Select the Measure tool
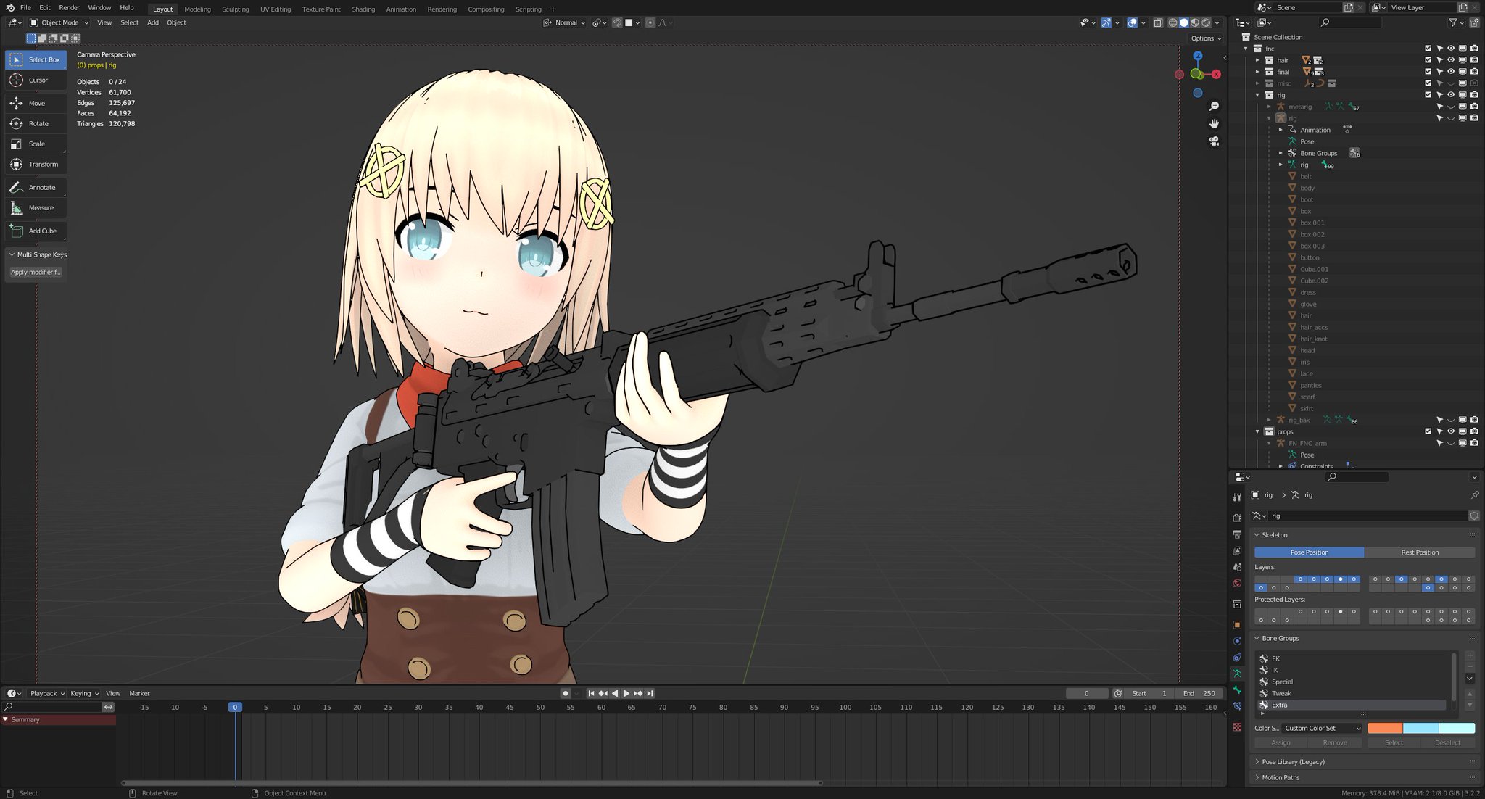The image size is (1485, 799). [36, 208]
